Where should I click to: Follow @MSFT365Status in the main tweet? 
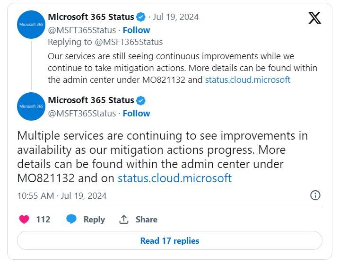(x=136, y=113)
